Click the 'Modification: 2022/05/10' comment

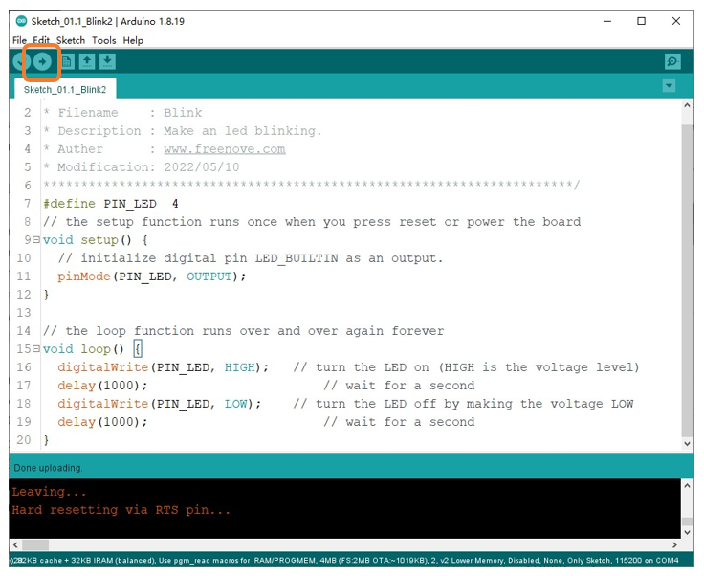142,167
